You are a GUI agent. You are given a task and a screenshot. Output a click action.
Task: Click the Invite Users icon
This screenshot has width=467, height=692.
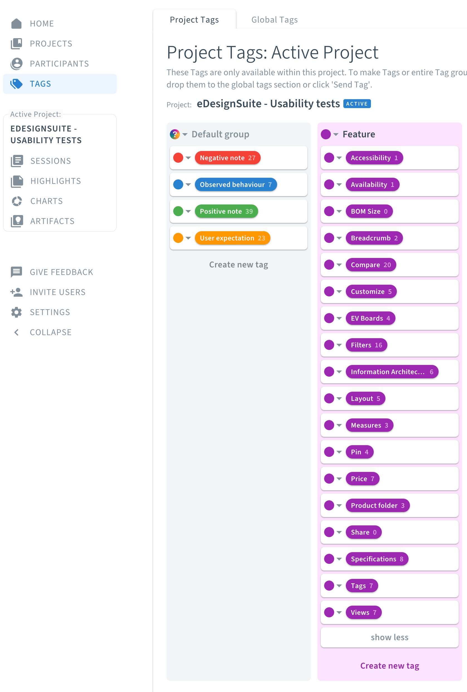[16, 292]
